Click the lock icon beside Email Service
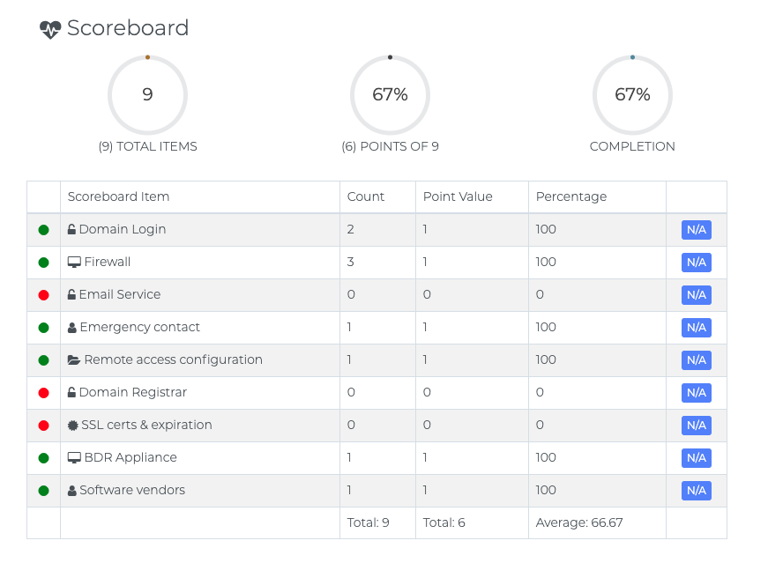 [x=71, y=294]
